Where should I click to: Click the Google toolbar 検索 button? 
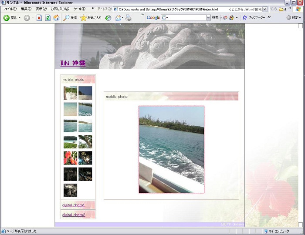pos(215,18)
